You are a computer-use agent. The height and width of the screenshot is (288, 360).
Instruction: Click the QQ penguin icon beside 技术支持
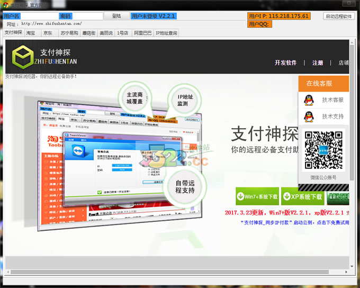click(309, 116)
